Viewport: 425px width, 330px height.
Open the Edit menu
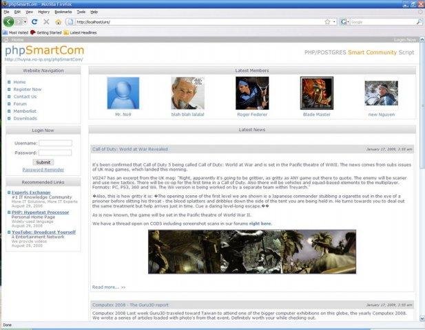(x=17, y=12)
